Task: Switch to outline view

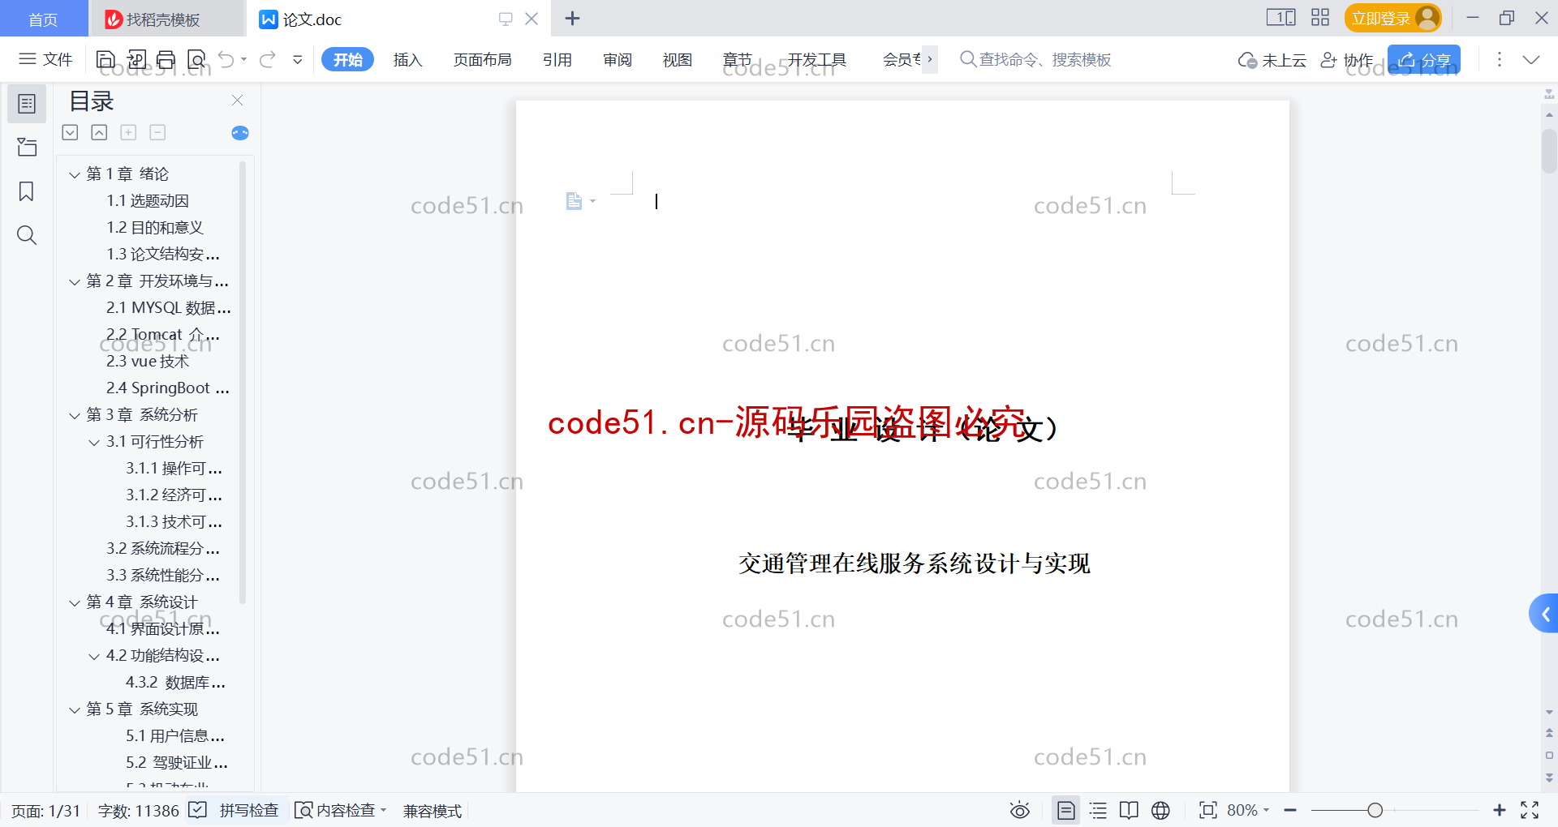Action: point(1098,810)
